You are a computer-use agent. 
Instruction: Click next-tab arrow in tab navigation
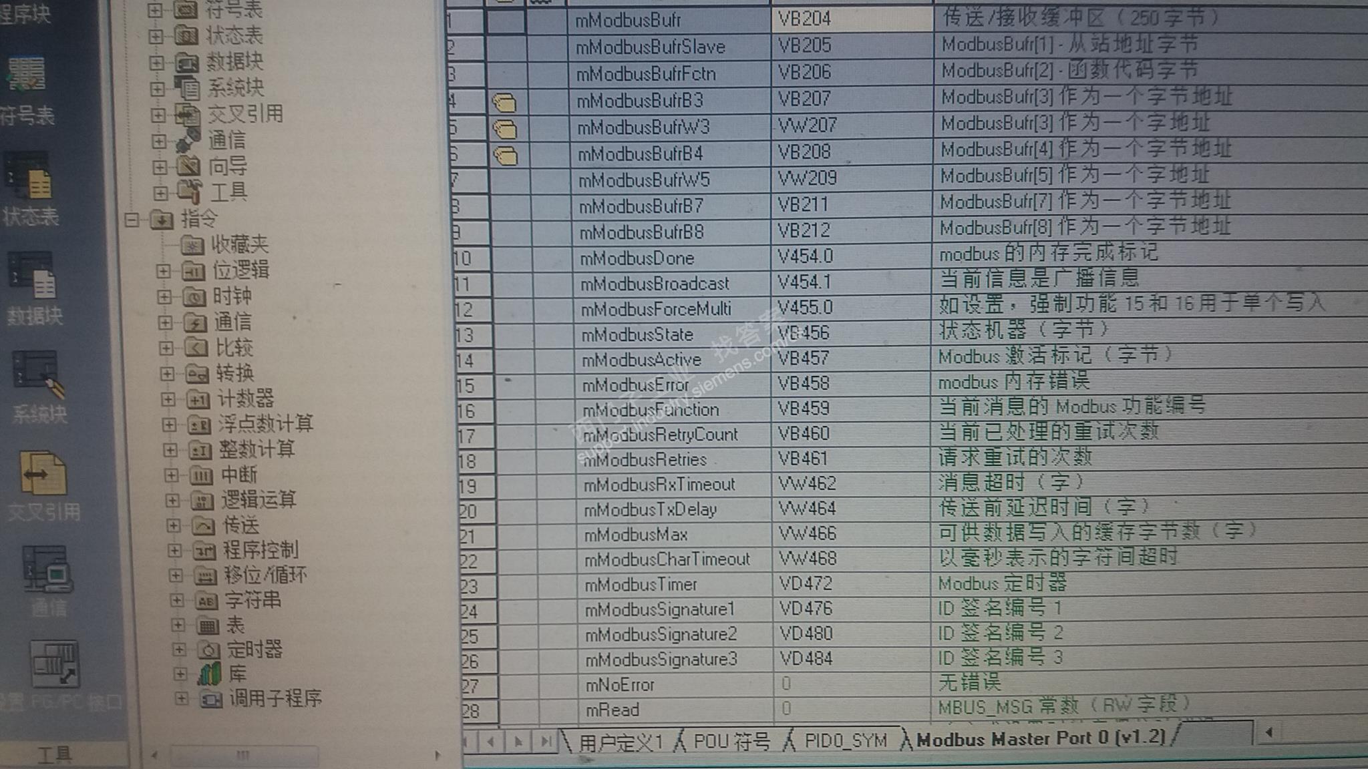coord(518,741)
